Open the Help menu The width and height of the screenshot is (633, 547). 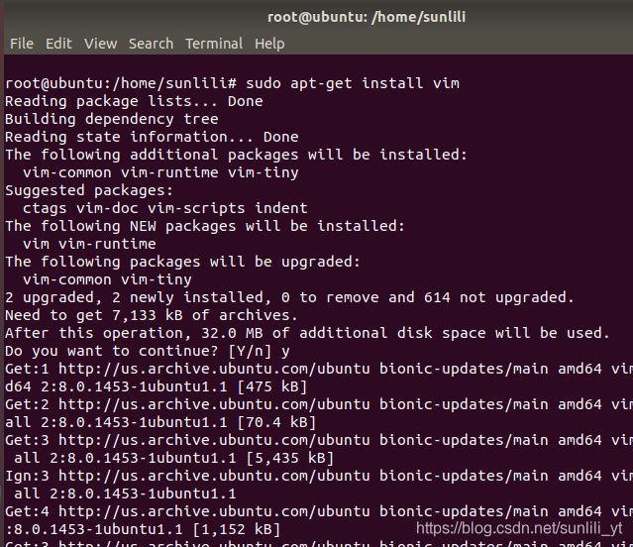[269, 44]
